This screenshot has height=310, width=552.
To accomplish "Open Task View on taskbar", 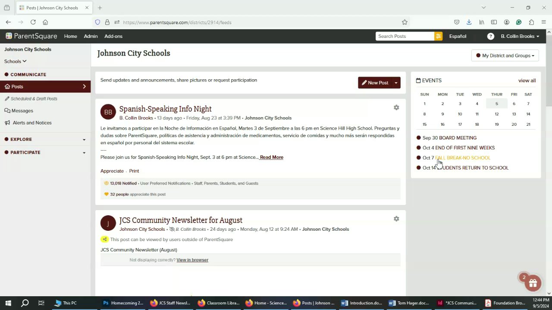I will [41, 303].
